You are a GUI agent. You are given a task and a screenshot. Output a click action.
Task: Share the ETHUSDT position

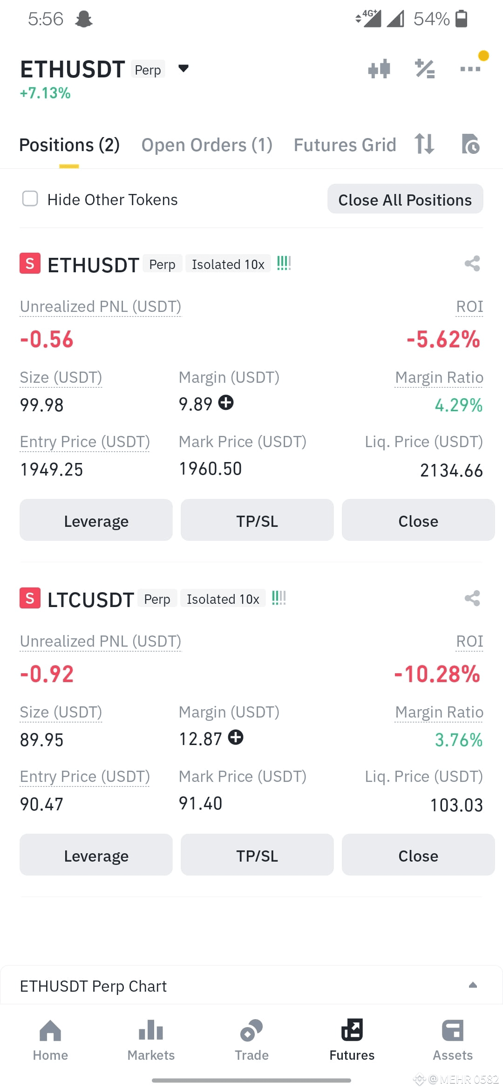472,263
